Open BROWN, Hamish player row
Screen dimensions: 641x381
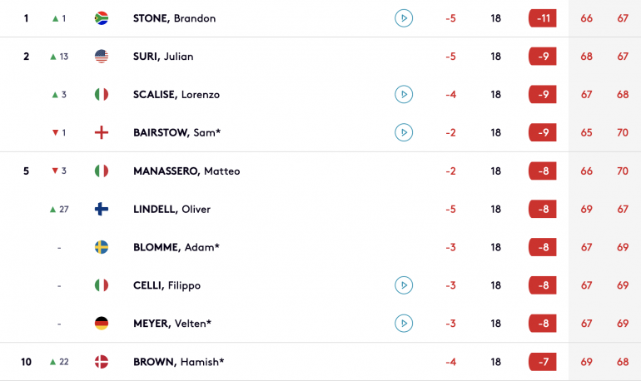coord(320,361)
